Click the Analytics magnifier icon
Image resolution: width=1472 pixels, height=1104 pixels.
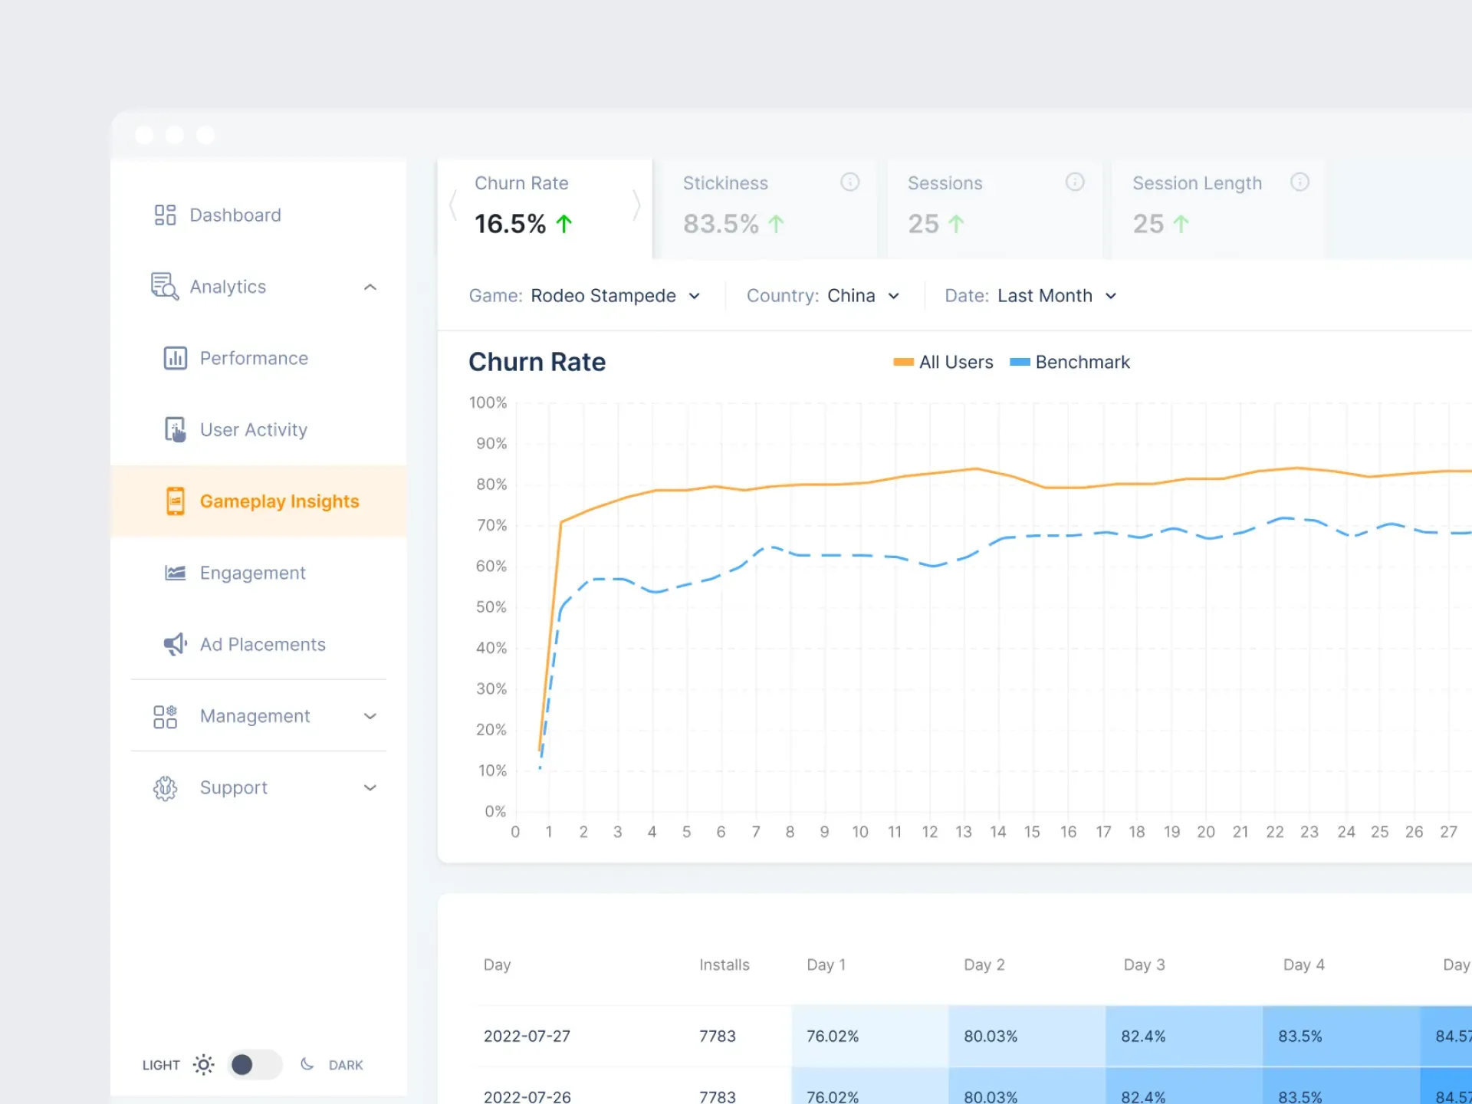click(165, 286)
